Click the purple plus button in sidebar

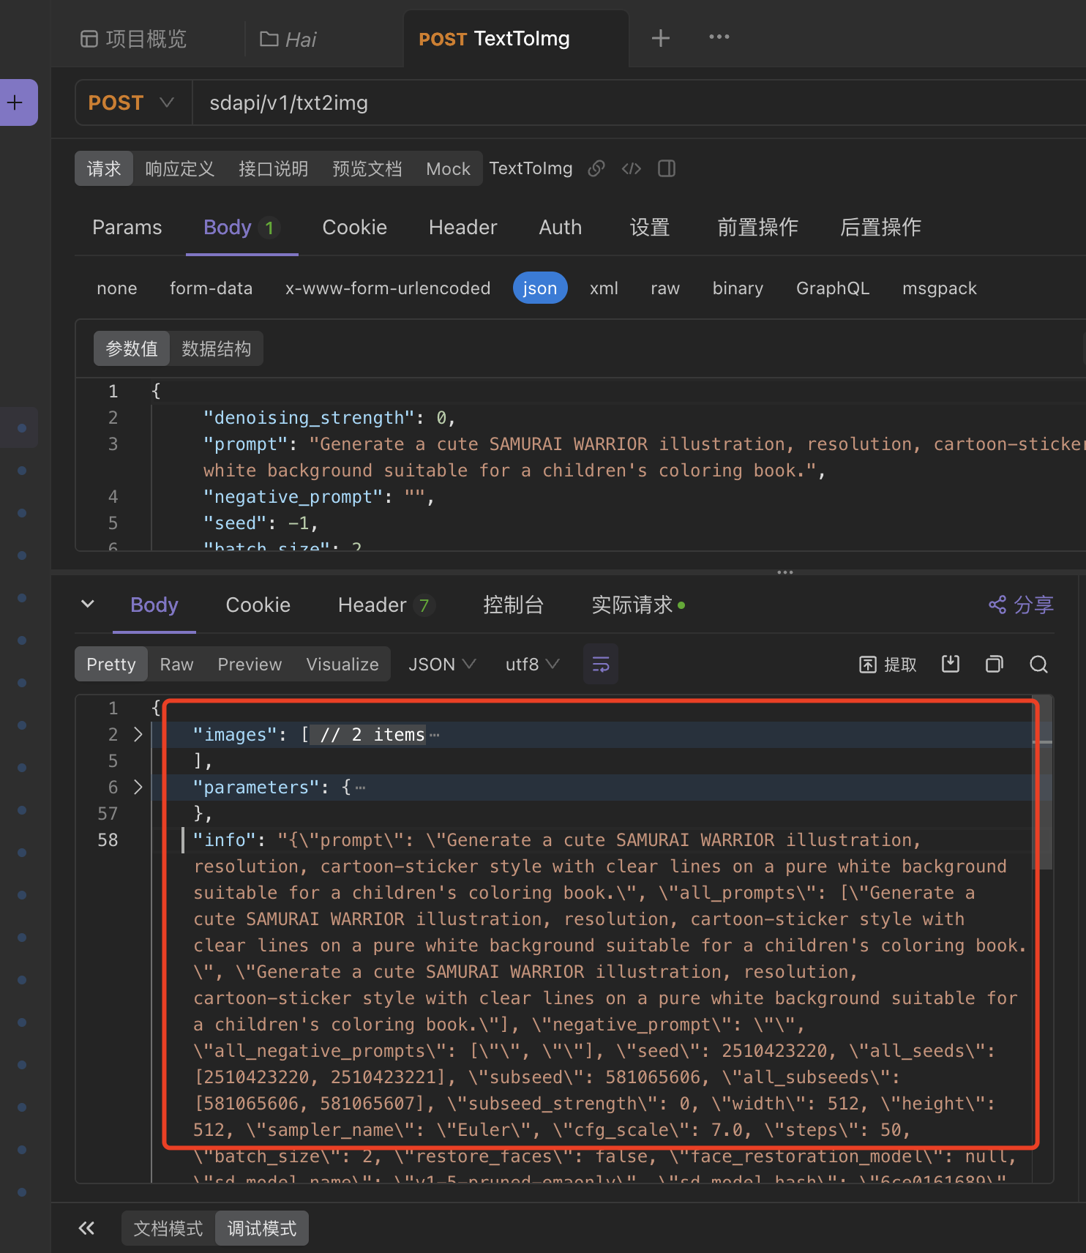[18, 102]
